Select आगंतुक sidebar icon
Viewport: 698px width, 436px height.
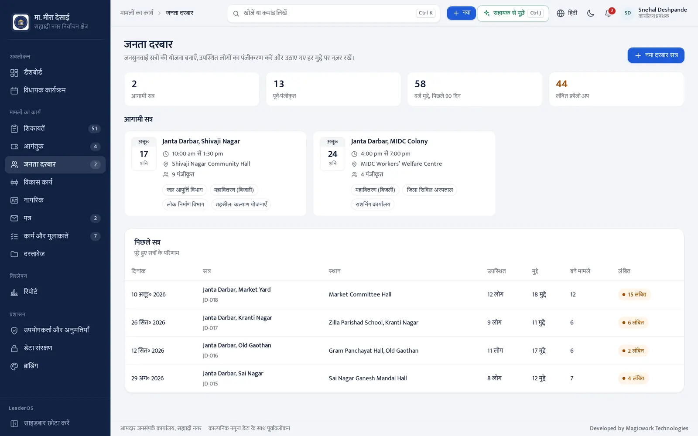pos(14,146)
